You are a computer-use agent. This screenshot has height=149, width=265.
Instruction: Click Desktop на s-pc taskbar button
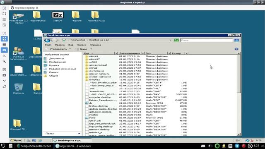(x=72, y=140)
